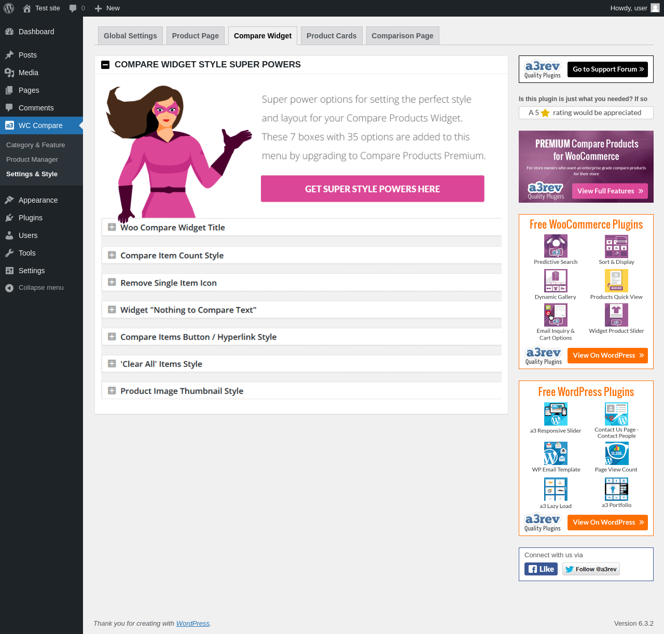Click the Premium Compare Products banner
The image size is (664, 634).
coord(586,166)
